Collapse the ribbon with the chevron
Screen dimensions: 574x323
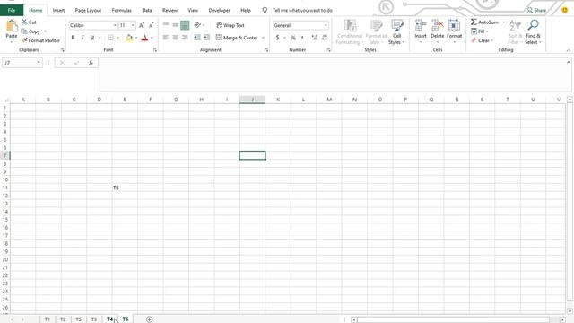point(568,50)
